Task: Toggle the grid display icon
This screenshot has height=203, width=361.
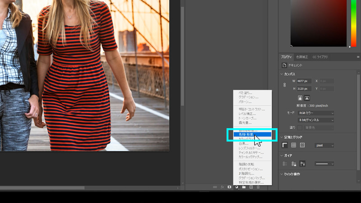Action: coord(294,145)
